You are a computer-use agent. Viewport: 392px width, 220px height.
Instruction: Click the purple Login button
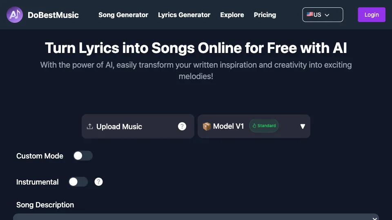(x=372, y=15)
